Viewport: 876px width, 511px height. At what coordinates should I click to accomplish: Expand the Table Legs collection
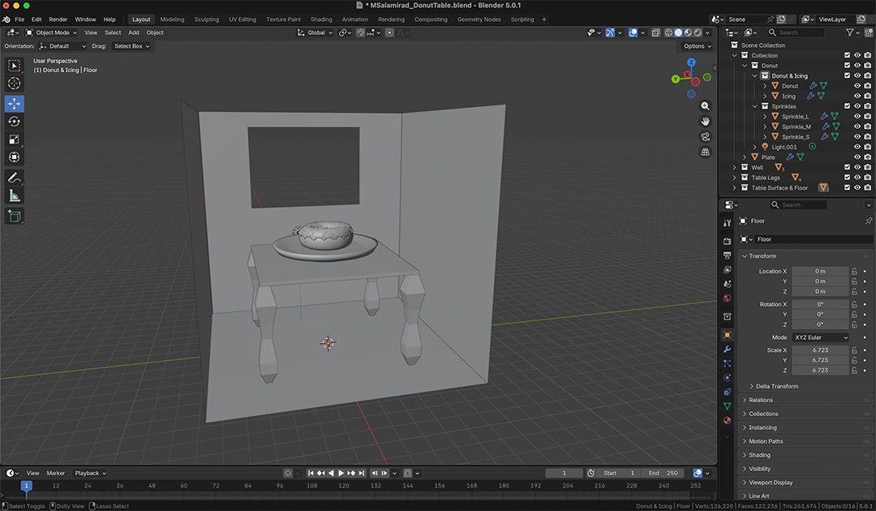pyautogui.click(x=735, y=178)
